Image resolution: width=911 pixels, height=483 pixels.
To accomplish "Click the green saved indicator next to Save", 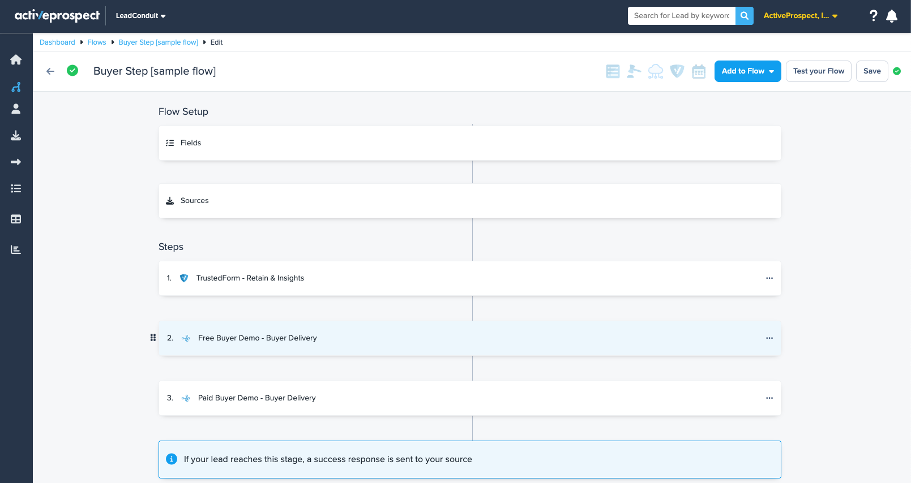I will (897, 71).
